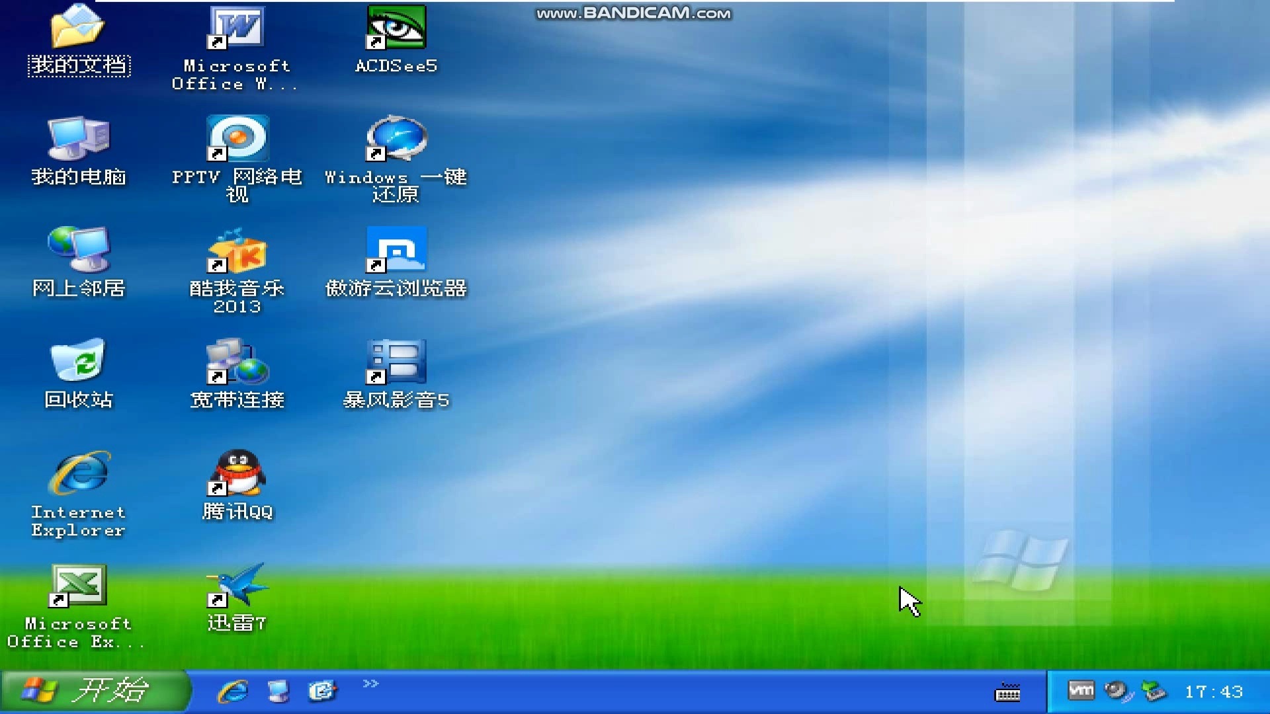Open ACDSee5 image viewer
The image size is (1270, 714).
point(396,28)
